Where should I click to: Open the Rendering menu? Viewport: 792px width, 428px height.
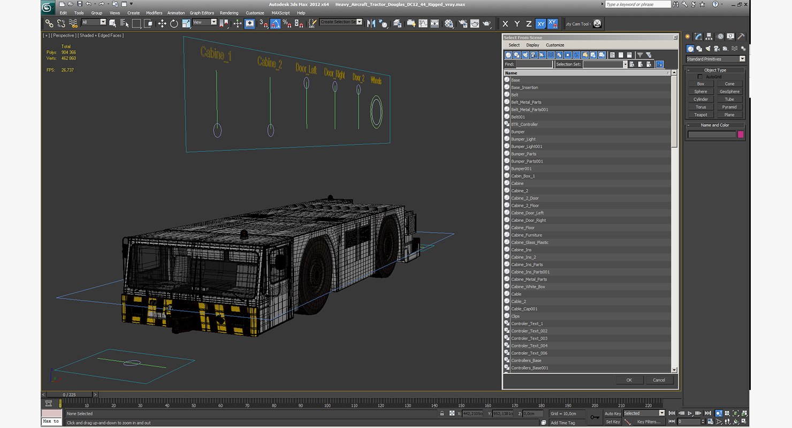[x=229, y=13]
